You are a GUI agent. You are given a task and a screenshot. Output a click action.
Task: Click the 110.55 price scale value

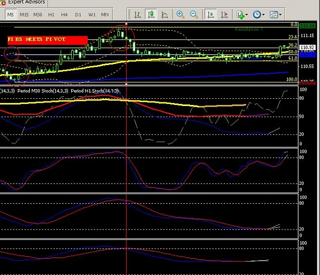(307, 67)
